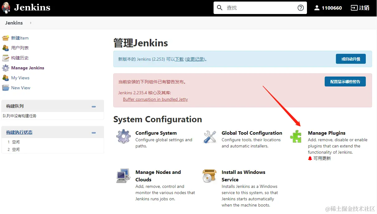377x214 pixels.
Task: Click the Jenkins header title text
Action: click(32, 7)
